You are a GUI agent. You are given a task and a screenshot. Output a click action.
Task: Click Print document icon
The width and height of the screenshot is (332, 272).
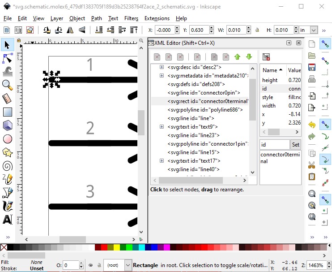(312, 79)
